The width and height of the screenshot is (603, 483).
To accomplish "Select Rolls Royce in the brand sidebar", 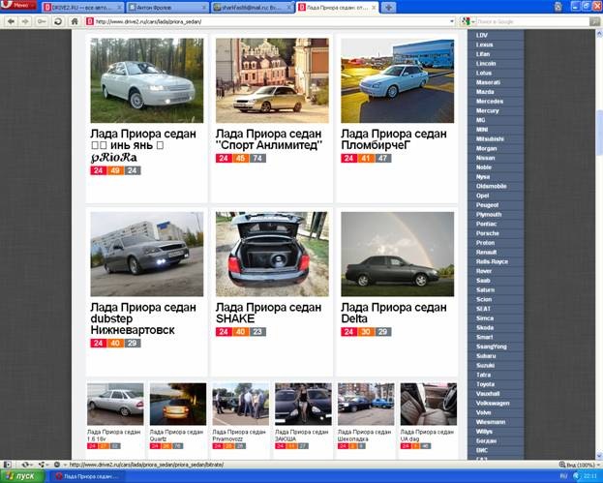I will coord(492,261).
